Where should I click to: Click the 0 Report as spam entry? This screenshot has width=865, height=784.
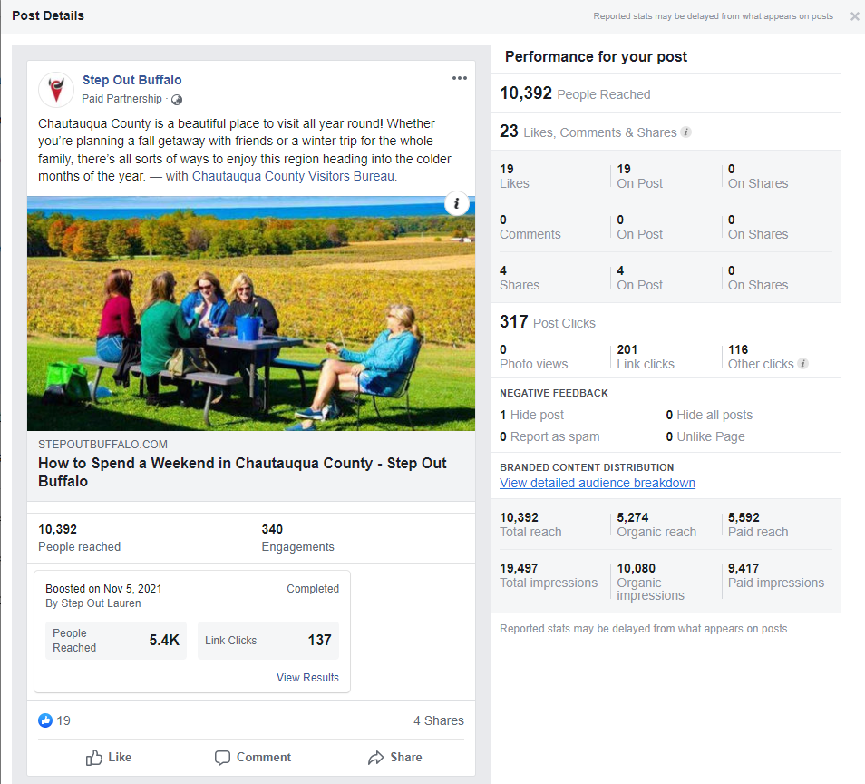point(549,436)
